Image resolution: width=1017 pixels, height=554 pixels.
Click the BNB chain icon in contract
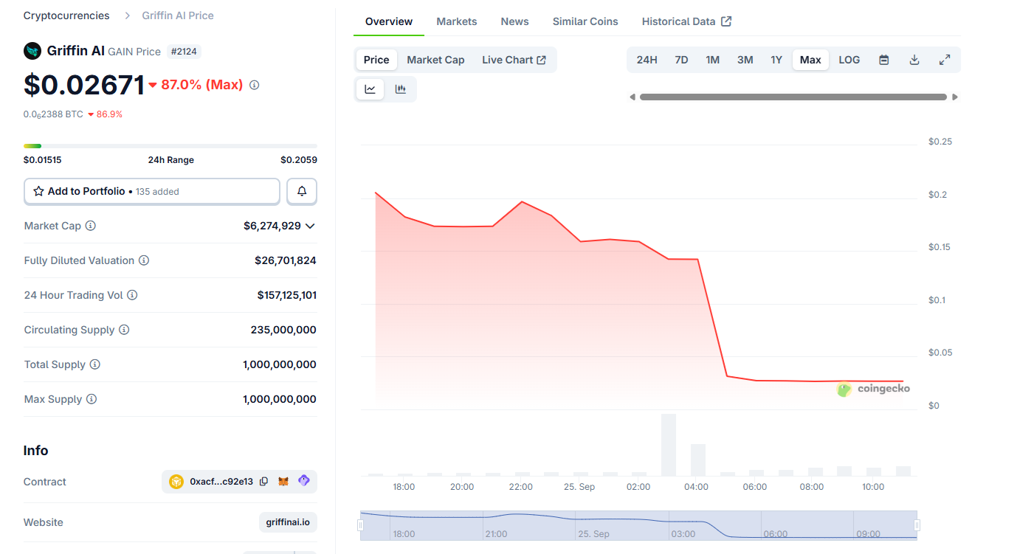[176, 482]
